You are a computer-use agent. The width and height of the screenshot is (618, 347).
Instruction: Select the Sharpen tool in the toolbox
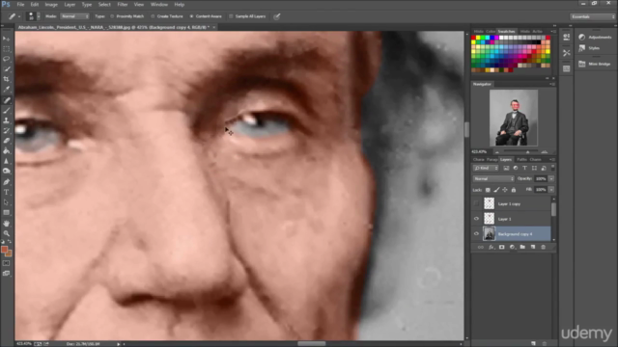click(7, 161)
